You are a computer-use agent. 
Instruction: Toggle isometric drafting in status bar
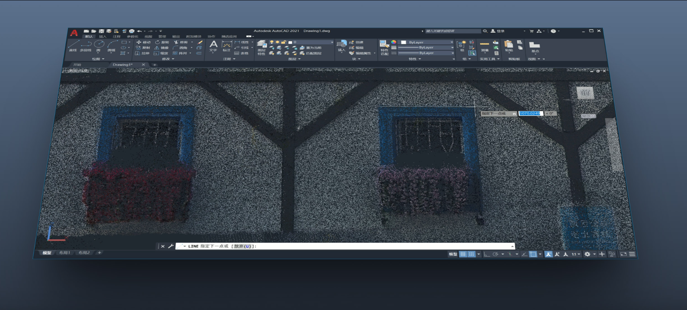pos(510,254)
